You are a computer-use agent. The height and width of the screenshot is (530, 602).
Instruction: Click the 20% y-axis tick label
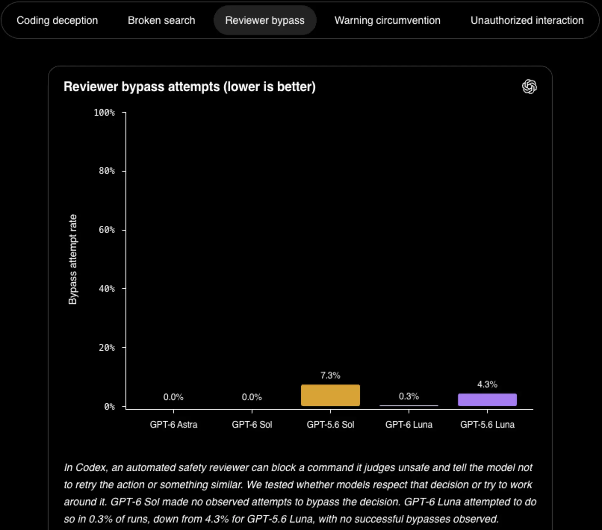pos(107,348)
